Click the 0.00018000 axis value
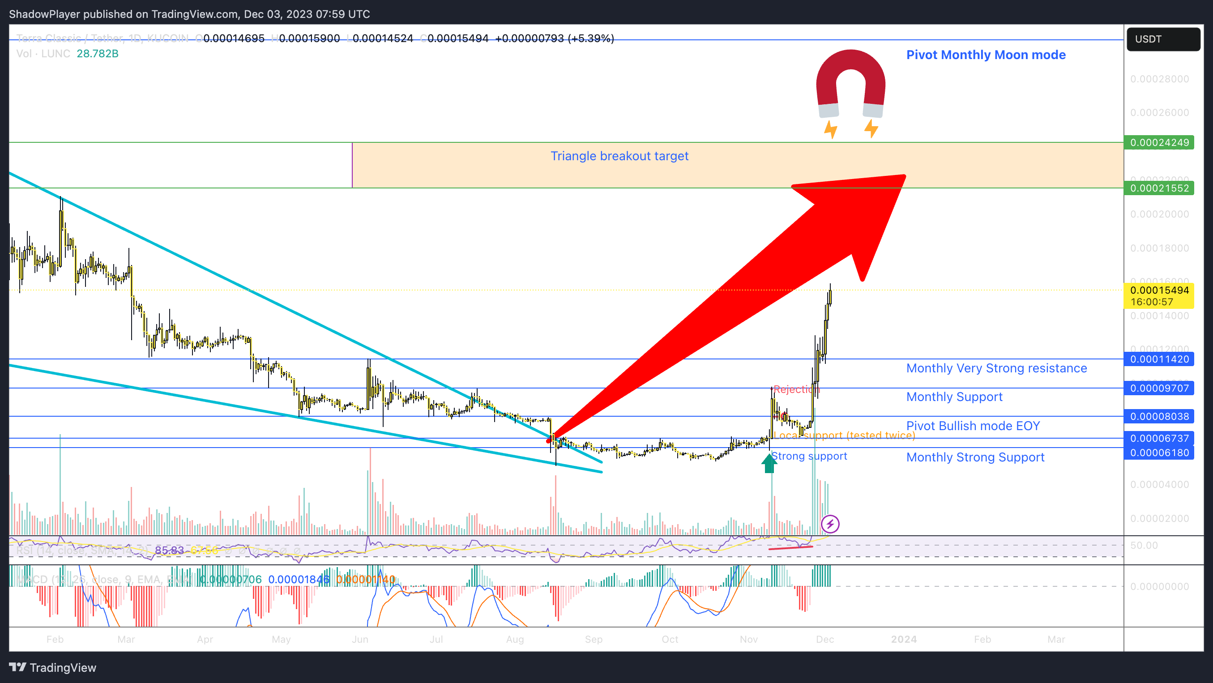The width and height of the screenshot is (1213, 683). (1159, 248)
